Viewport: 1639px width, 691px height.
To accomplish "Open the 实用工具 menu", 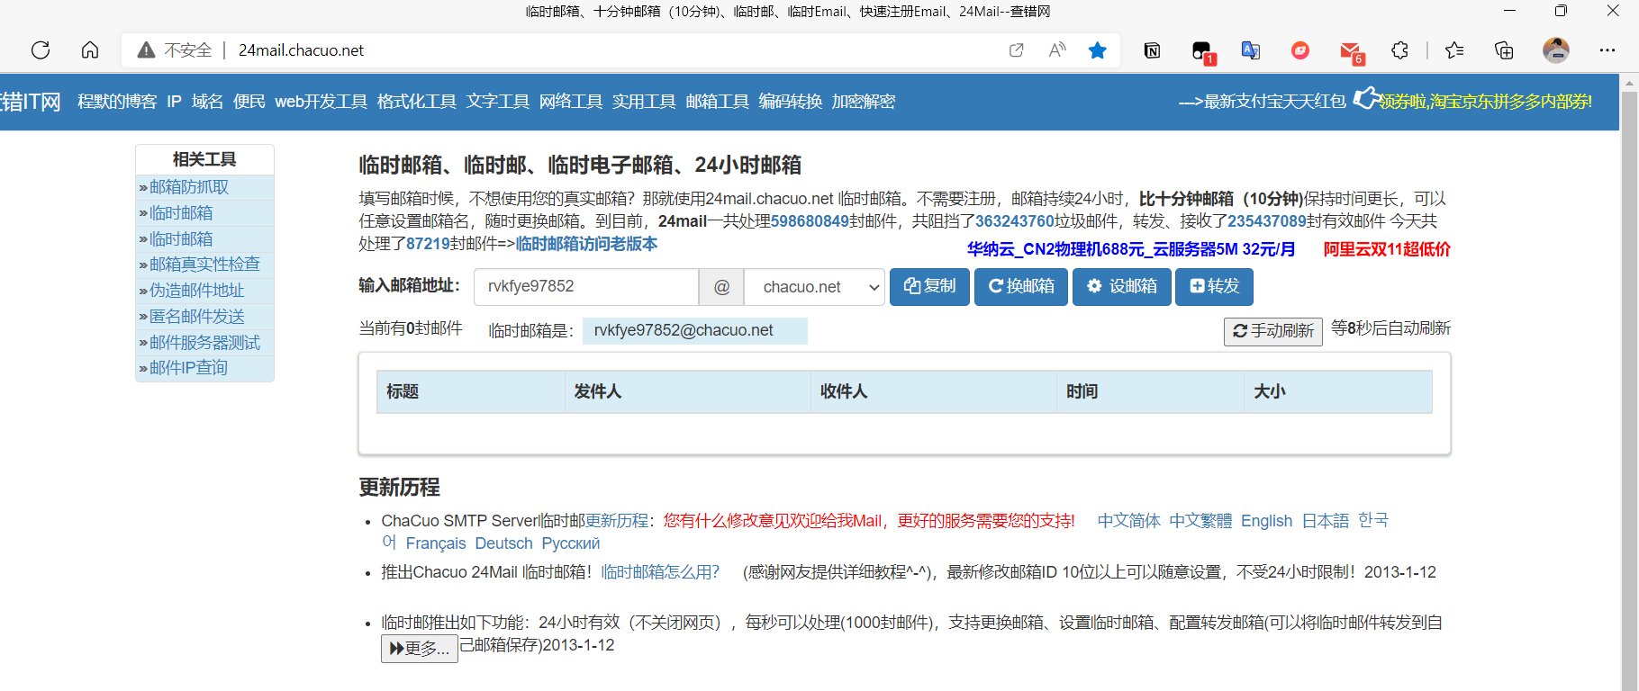I will [644, 102].
